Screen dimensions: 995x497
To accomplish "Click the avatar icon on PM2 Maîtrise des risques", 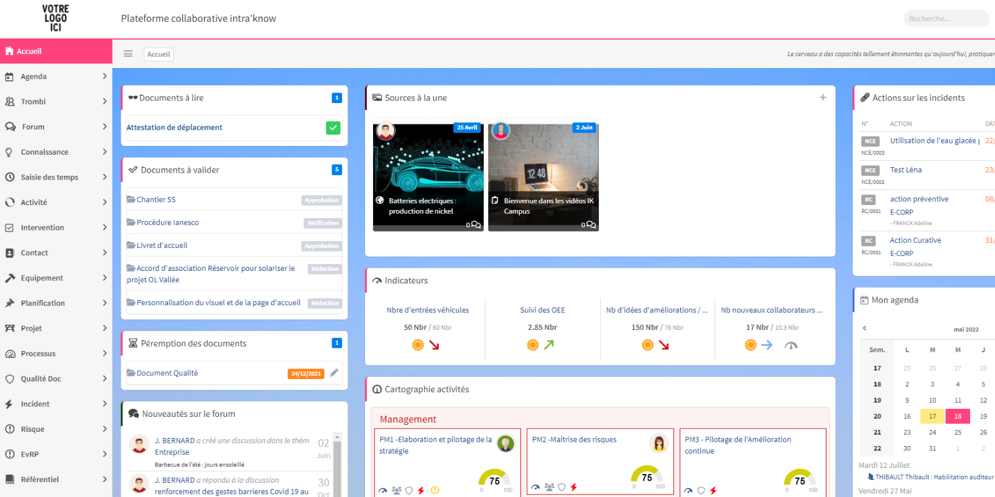I will click(658, 443).
